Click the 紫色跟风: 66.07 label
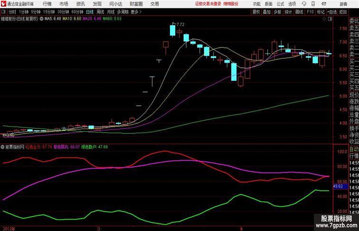The height and width of the screenshot is (231, 359). (66, 147)
